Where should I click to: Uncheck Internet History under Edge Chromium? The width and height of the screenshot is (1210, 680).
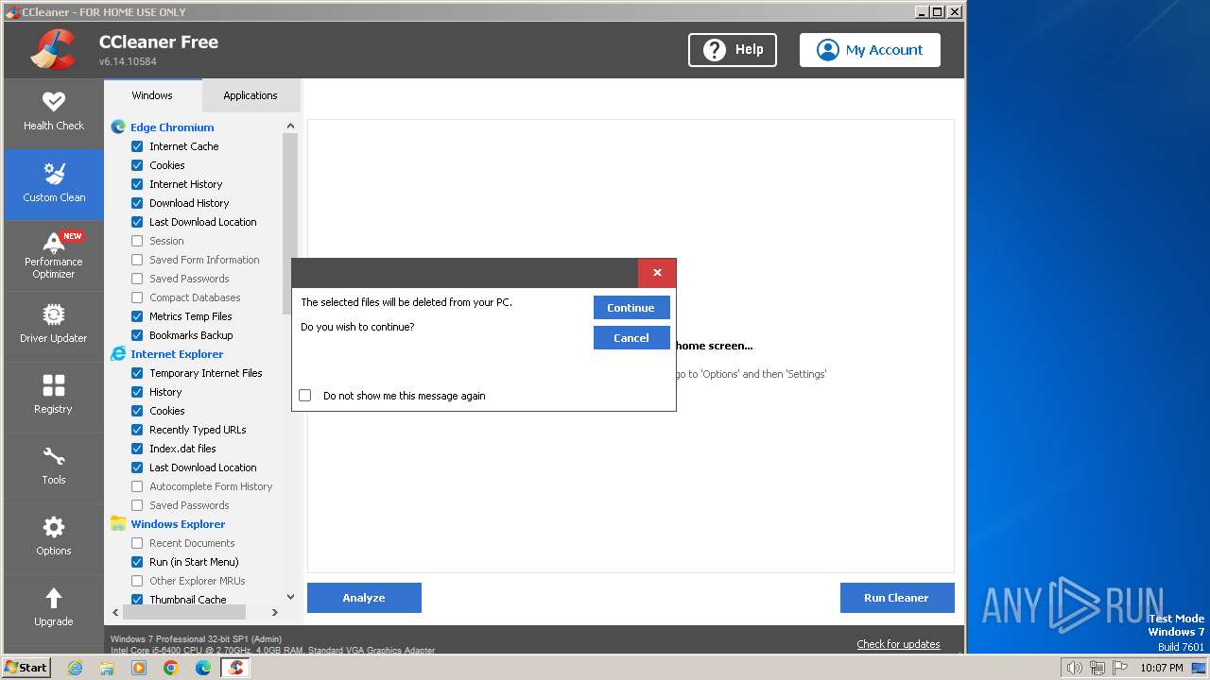point(137,184)
